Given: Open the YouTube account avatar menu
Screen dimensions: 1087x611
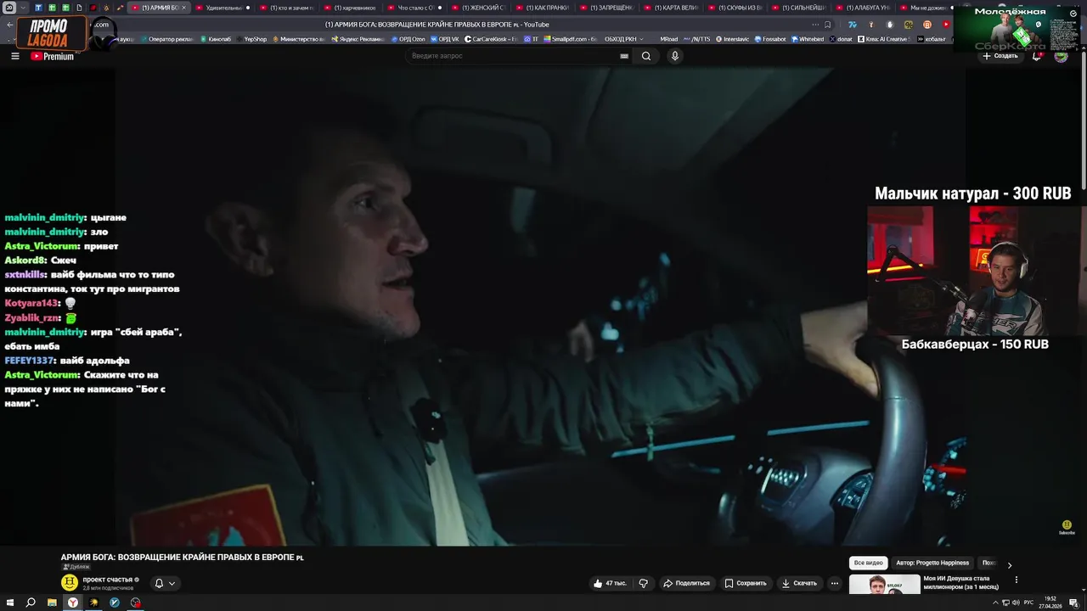Looking at the screenshot, I should (1061, 56).
